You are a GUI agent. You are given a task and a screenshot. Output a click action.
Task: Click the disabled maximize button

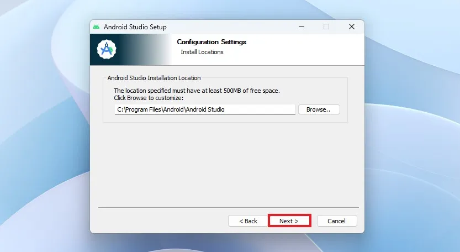click(x=326, y=27)
